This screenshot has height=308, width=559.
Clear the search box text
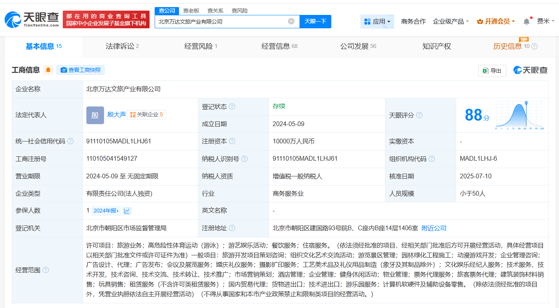[x=291, y=21]
